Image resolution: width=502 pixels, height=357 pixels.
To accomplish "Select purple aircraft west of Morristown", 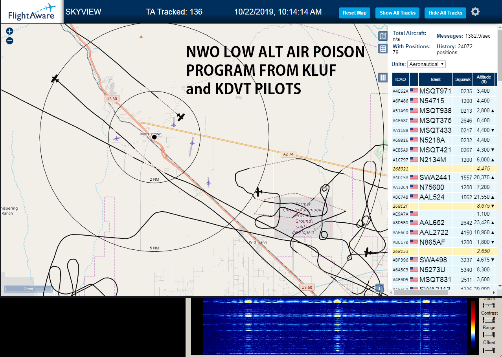I will pos(116,138).
